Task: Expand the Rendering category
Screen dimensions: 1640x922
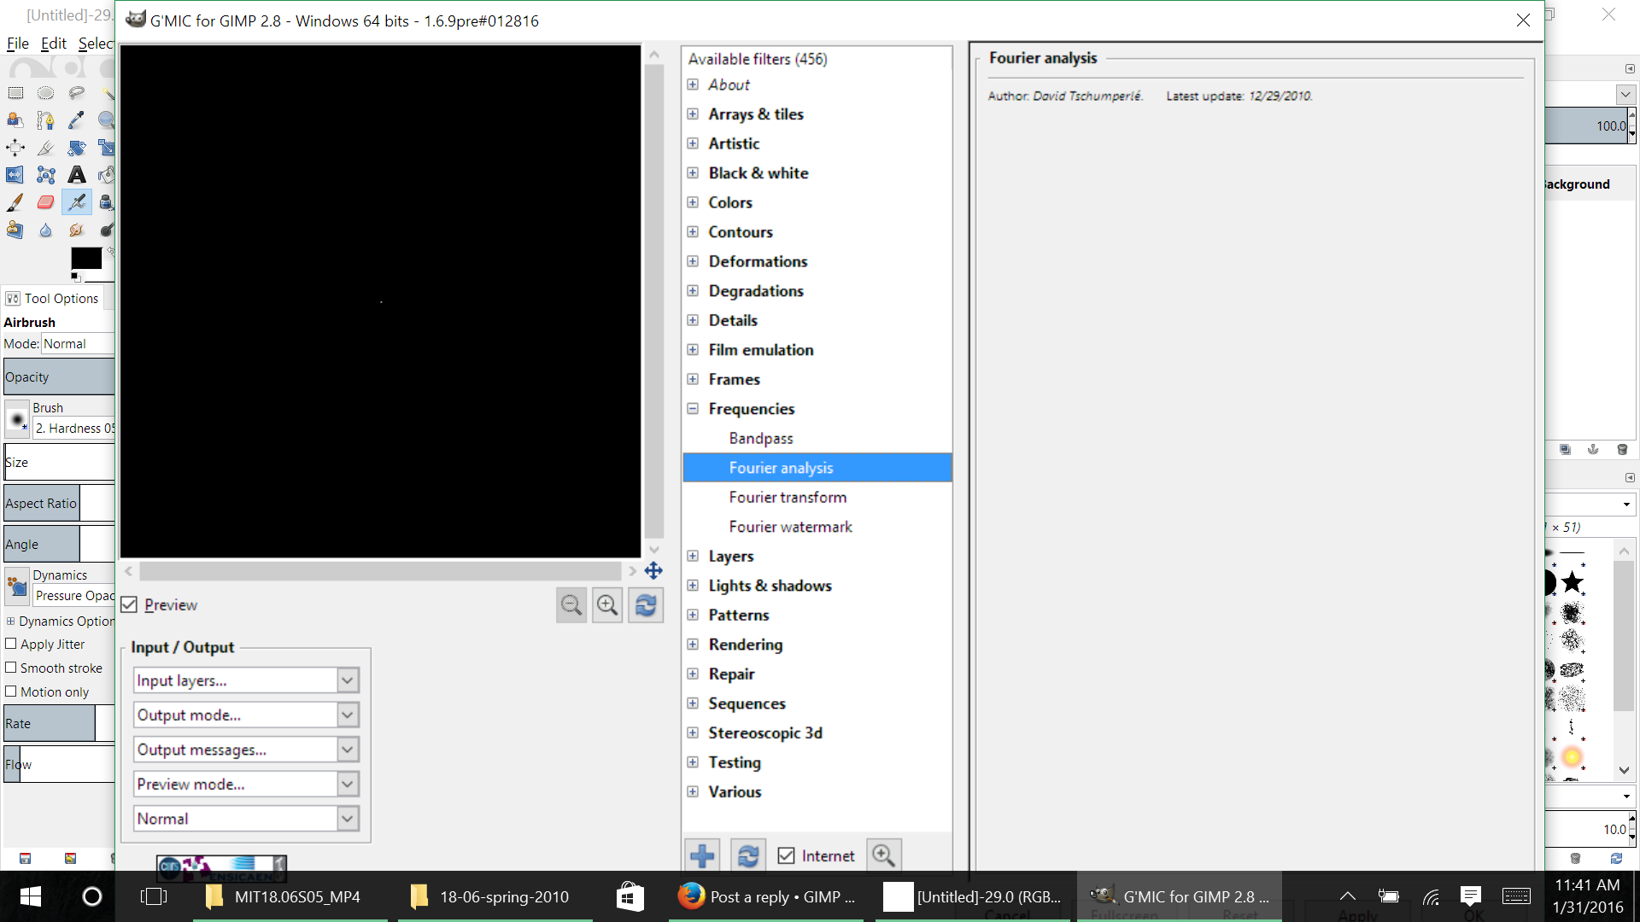Action: (693, 644)
